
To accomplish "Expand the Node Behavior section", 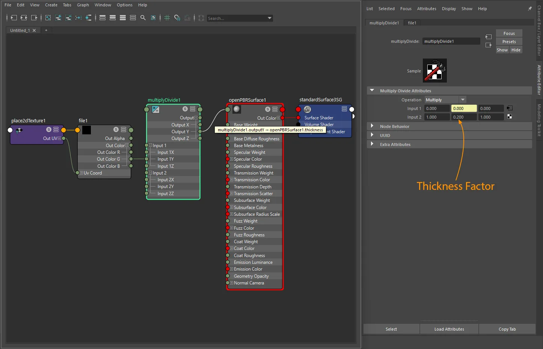I will tap(372, 126).
